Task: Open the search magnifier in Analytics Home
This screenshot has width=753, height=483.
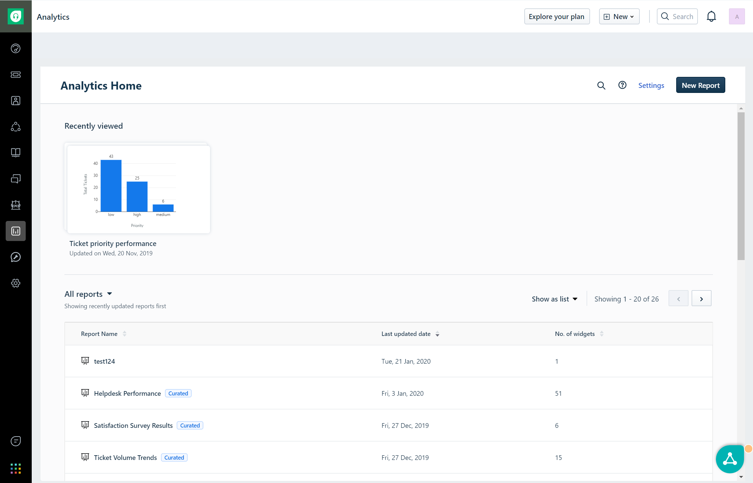Action: pos(601,85)
